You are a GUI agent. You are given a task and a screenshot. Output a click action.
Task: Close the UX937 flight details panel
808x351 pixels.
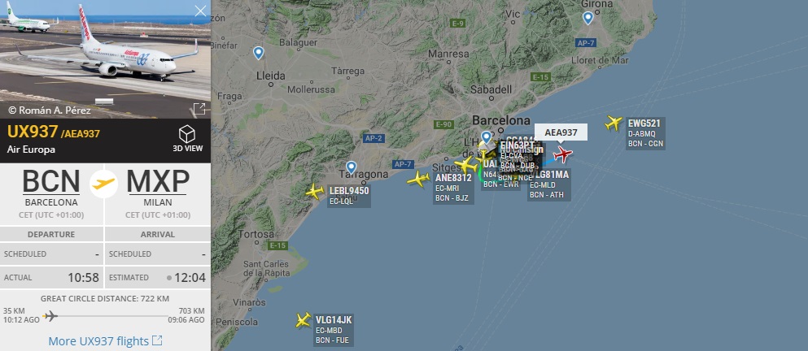pyautogui.click(x=200, y=11)
